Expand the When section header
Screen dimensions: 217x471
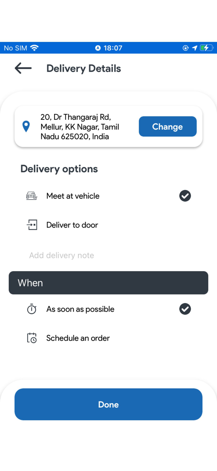108,283
